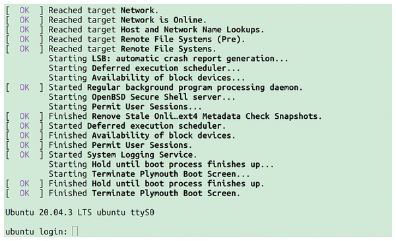Click OK status beside 'Finished Terminate Plymouth Boot Screen'
The height and width of the screenshot is (241, 396).
[24, 193]
